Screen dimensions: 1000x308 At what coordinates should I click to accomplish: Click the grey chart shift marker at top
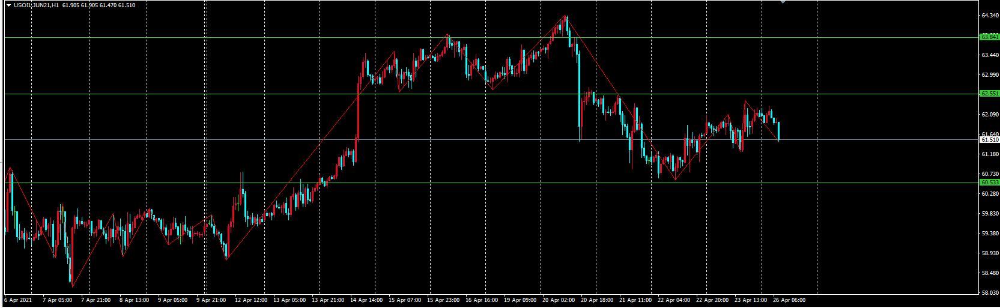pos(783,2)
